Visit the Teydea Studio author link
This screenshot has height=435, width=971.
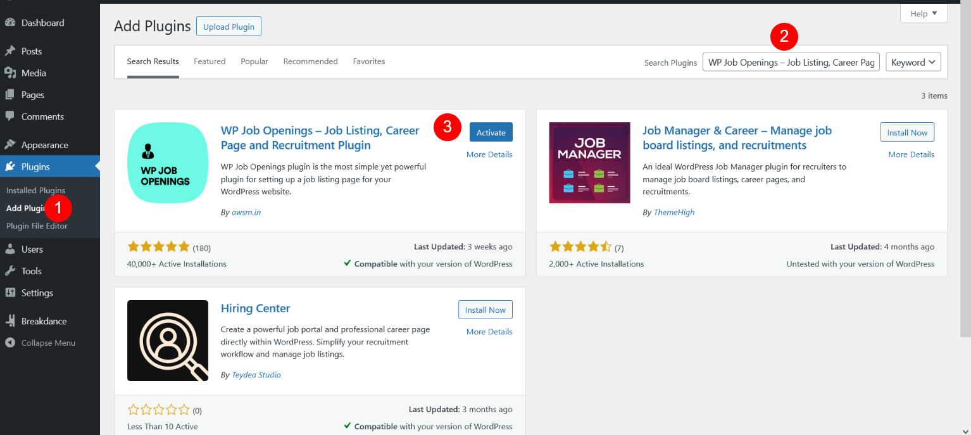point(256,375)
